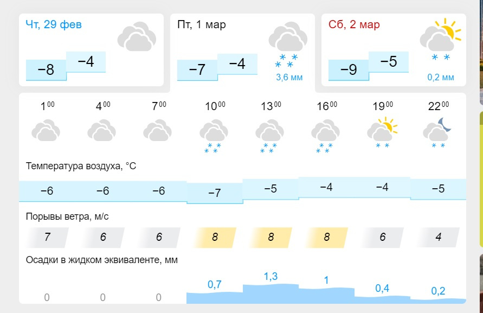483x313 pixels.
Task: Click the −7 temperature cell at 10:00
Action: [214, 193]
